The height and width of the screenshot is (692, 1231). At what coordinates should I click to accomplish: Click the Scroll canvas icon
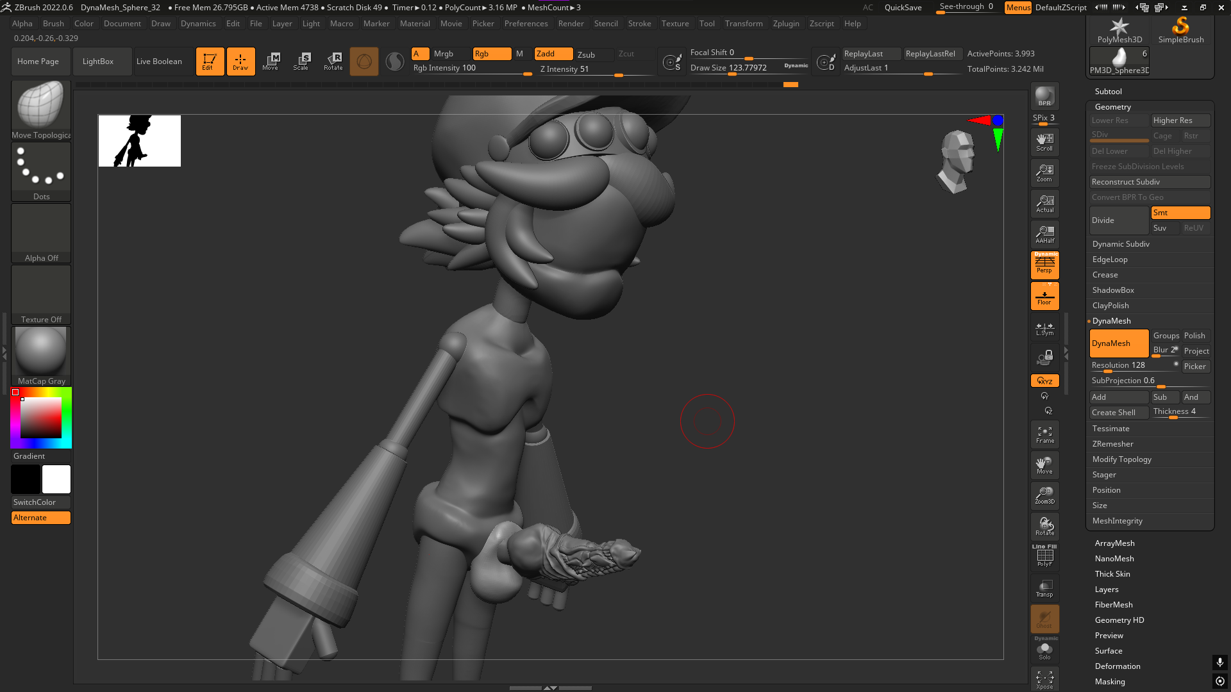click(x=1044, y=142)
